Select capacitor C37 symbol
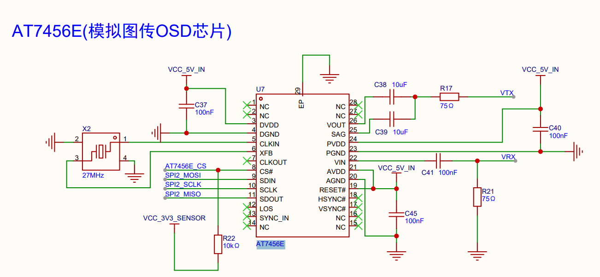The height and width of the screenshot is (277, 600). pyautogui.click(x=186, y=106)
